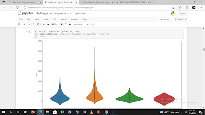Open the Insert menu
The height and width of the screenshot is (115, 205).
pyautogui.click(x=46, y=19)
